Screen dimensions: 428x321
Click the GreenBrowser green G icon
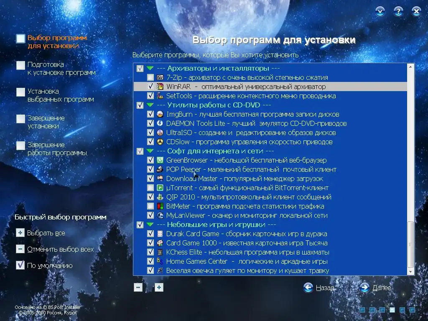coord(160,160)
